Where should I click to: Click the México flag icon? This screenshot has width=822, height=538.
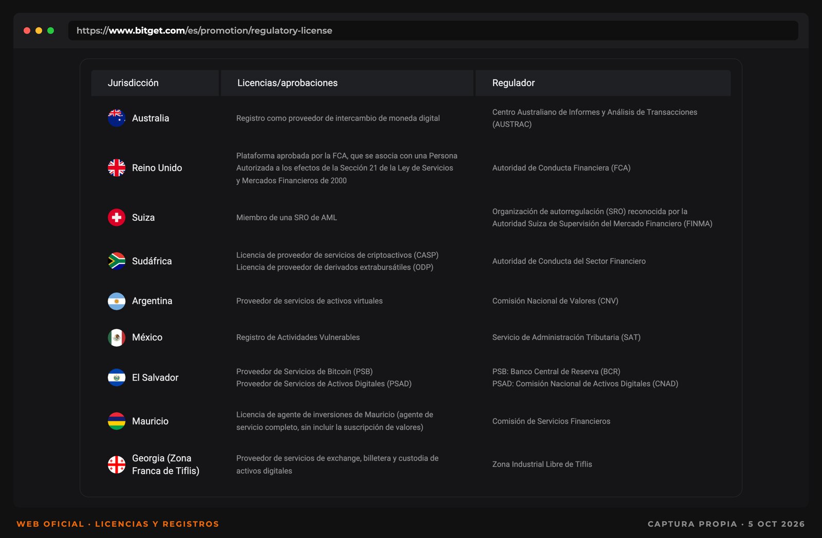[117, 337]
